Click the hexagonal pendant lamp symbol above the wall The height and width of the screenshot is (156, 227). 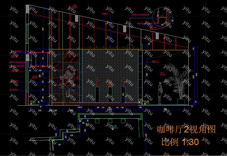[x=130, y=47]
